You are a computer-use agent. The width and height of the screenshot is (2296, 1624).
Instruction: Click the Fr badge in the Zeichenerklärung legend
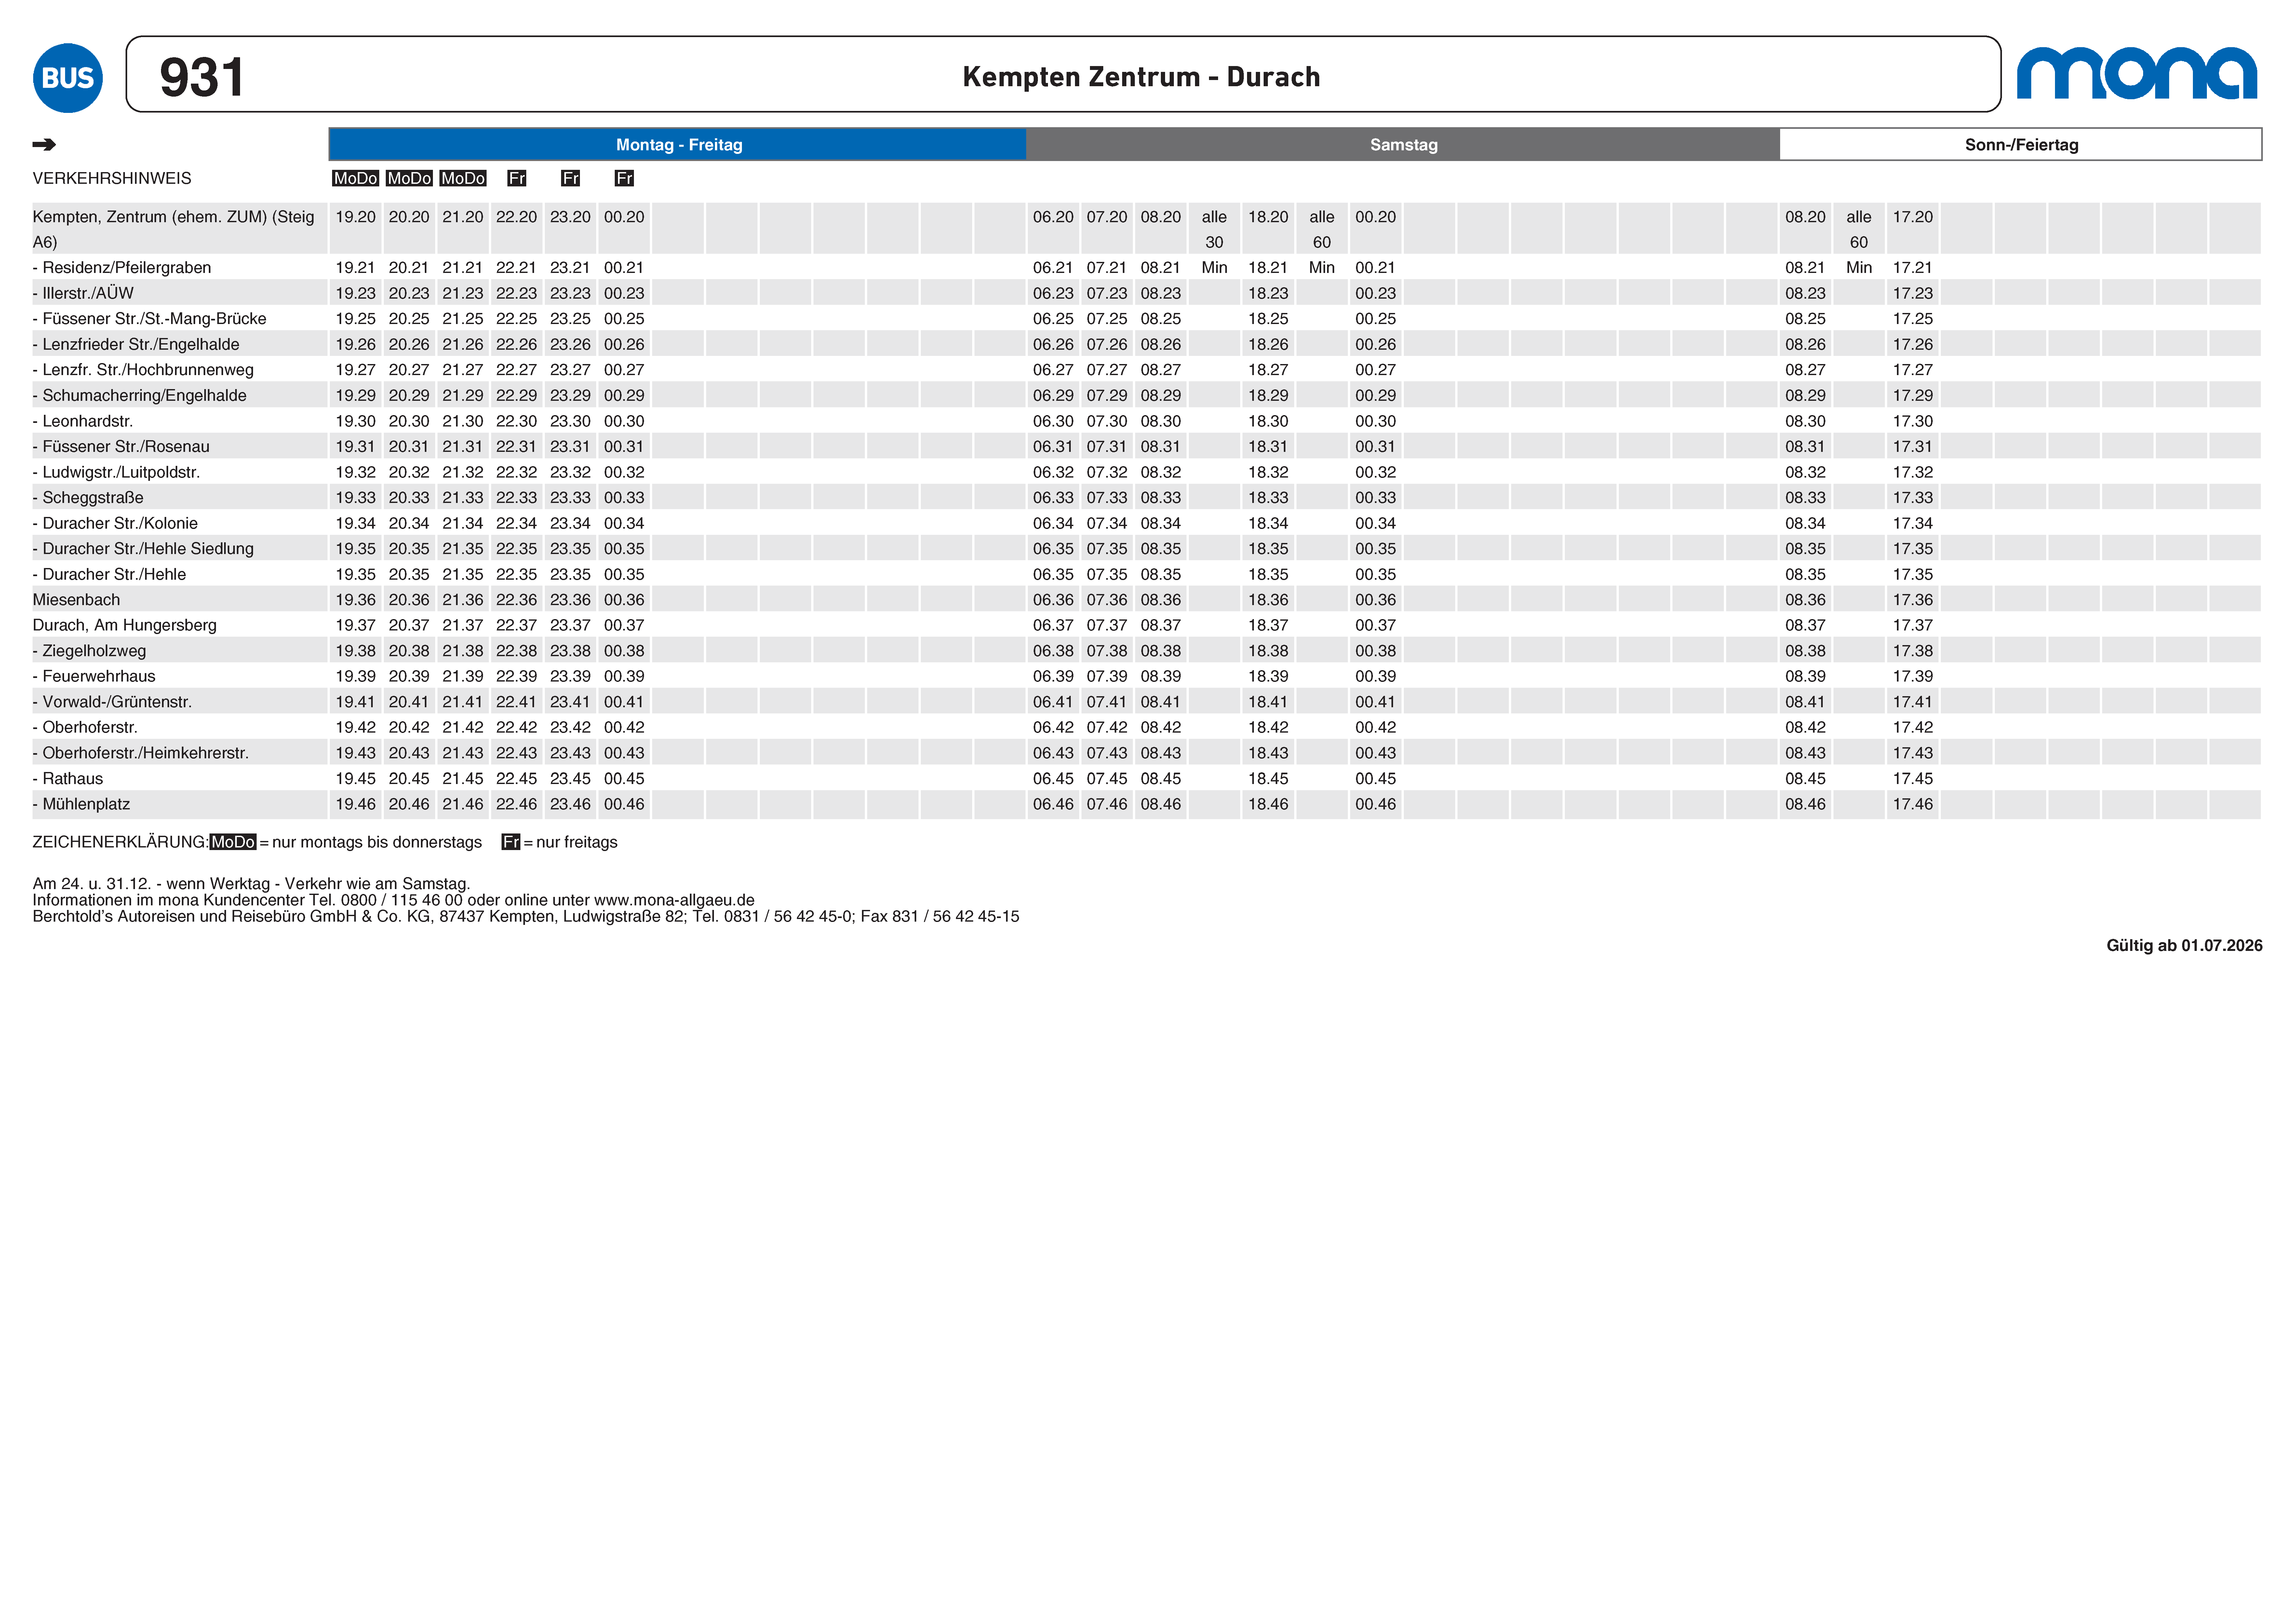511,842
